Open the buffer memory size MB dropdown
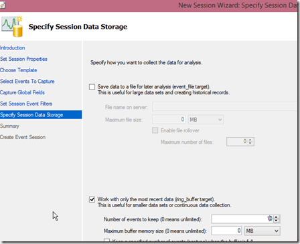This screenshot has height=244, width=300. [x=262, y=231]
